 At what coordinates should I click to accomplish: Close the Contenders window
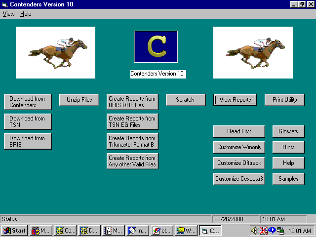(x=311, y=4)
